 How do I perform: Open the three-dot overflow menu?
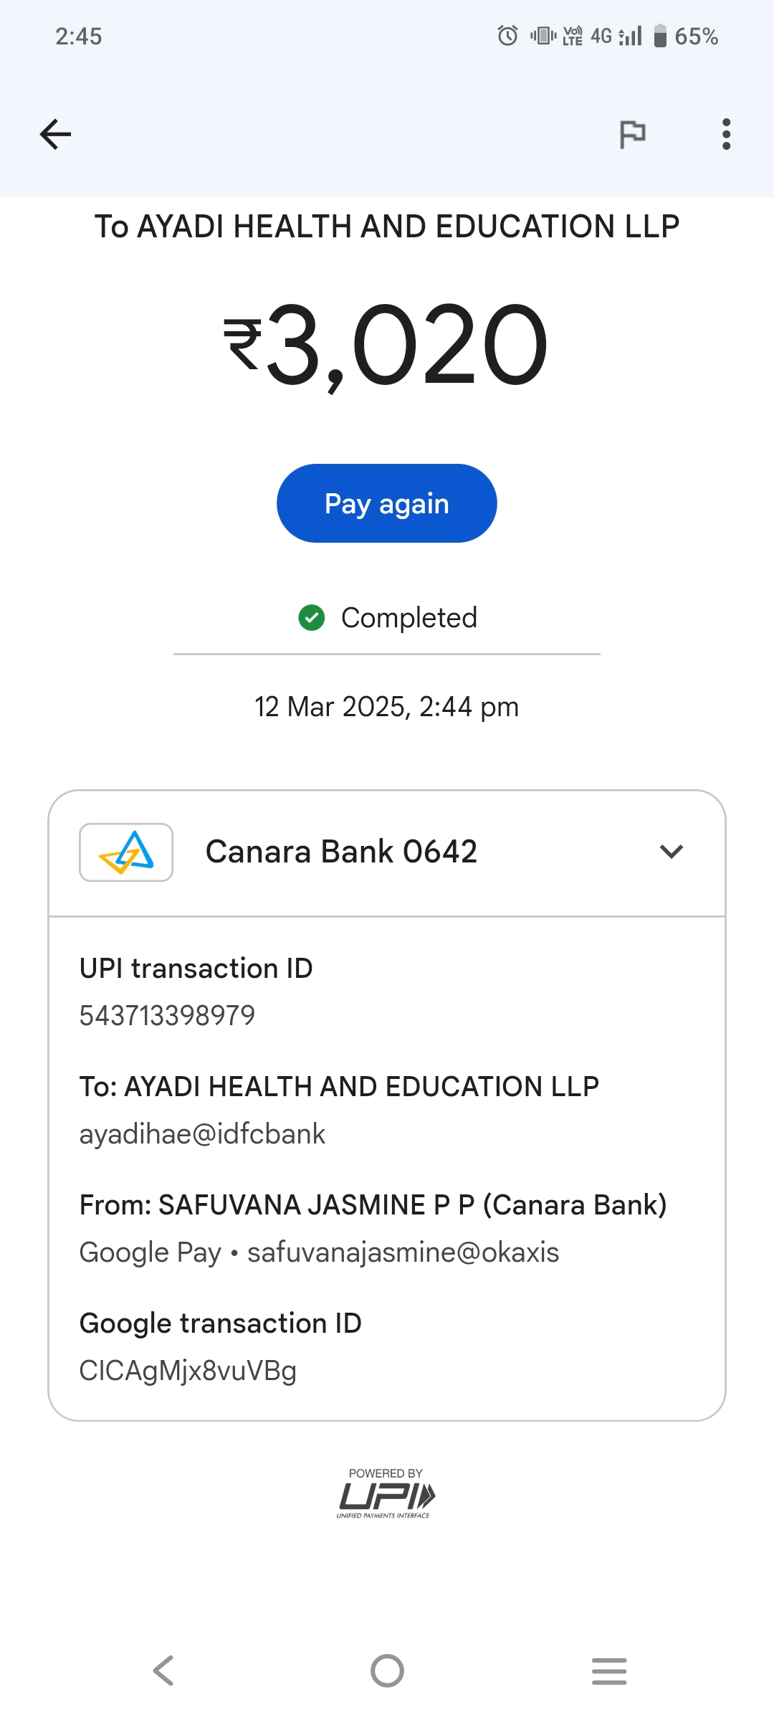[x=726, y=134]
